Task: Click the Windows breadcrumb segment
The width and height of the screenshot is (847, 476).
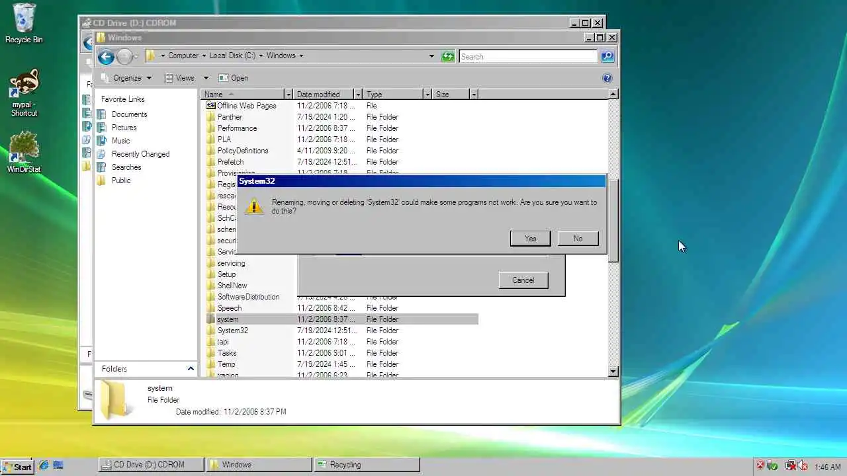Action: tap(281, 56)
